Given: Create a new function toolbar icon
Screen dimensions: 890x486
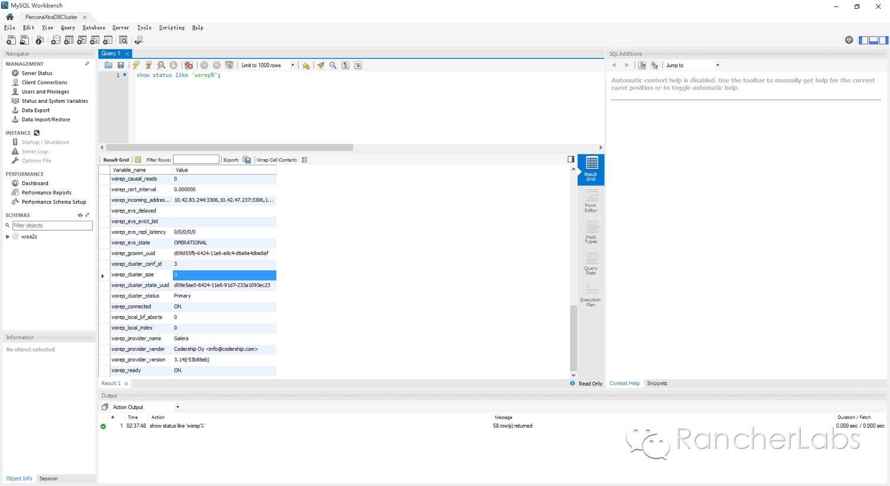Looking at the screenshot, I should pos(108,40).
